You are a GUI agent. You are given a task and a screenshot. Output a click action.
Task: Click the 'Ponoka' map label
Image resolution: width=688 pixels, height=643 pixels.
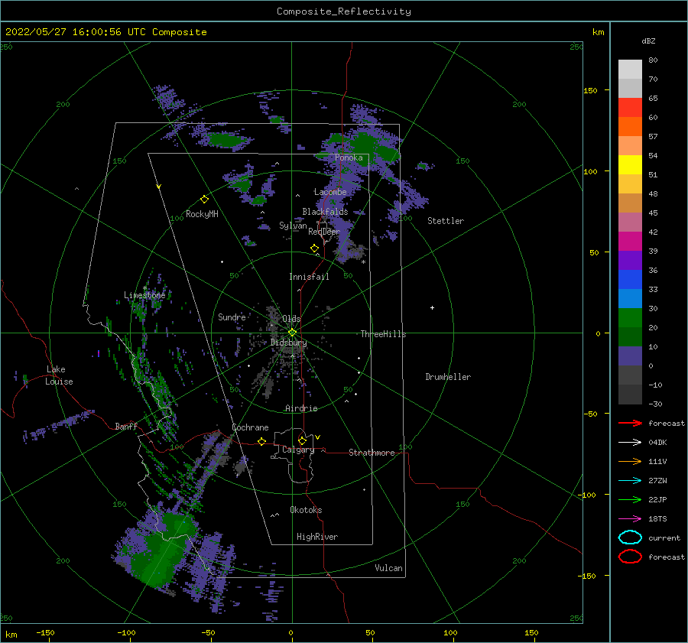click(349, 158)
